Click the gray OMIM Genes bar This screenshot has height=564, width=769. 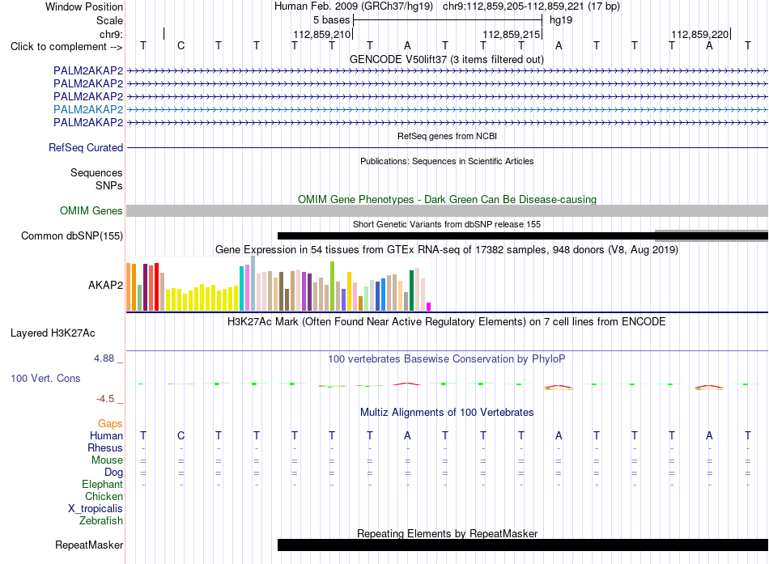[x=447, y=211]
